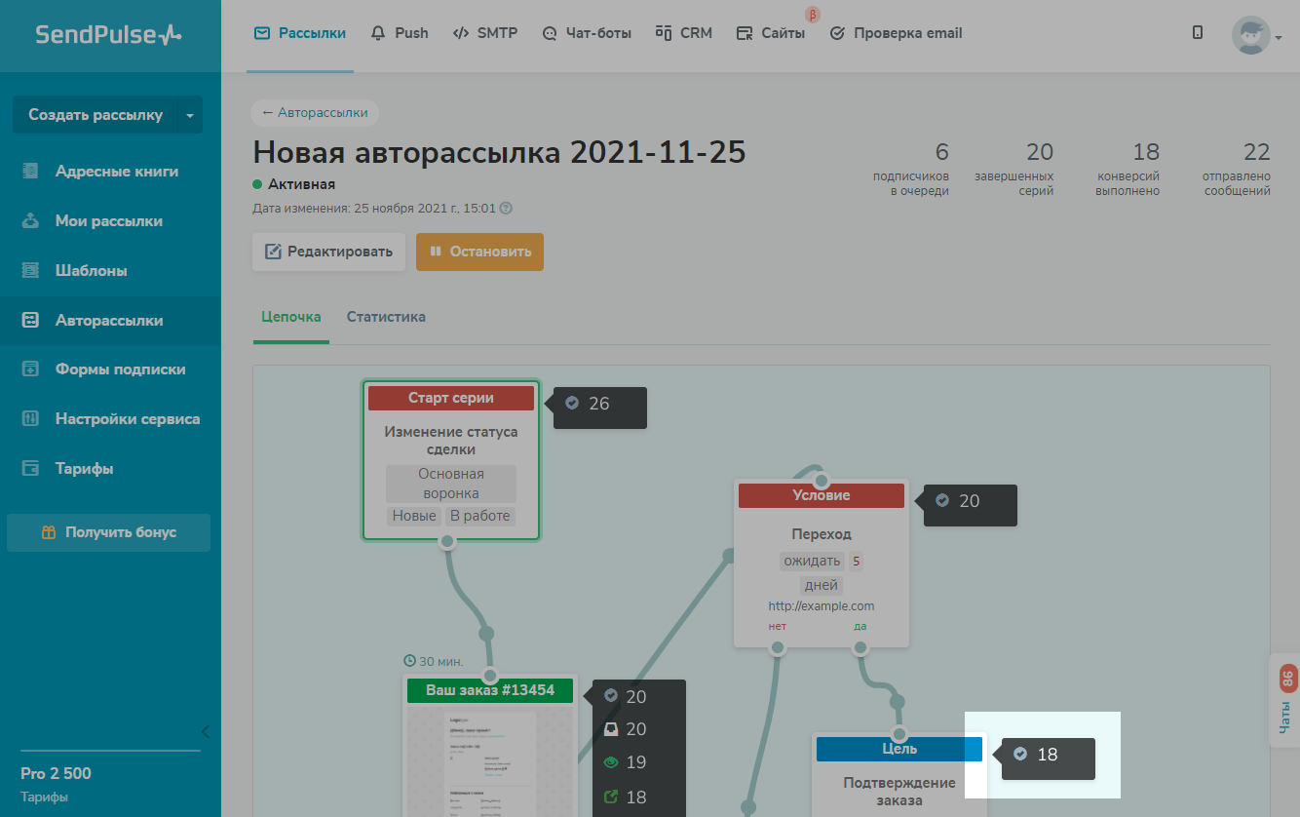Open the SMTP top menu

[485, 33]
